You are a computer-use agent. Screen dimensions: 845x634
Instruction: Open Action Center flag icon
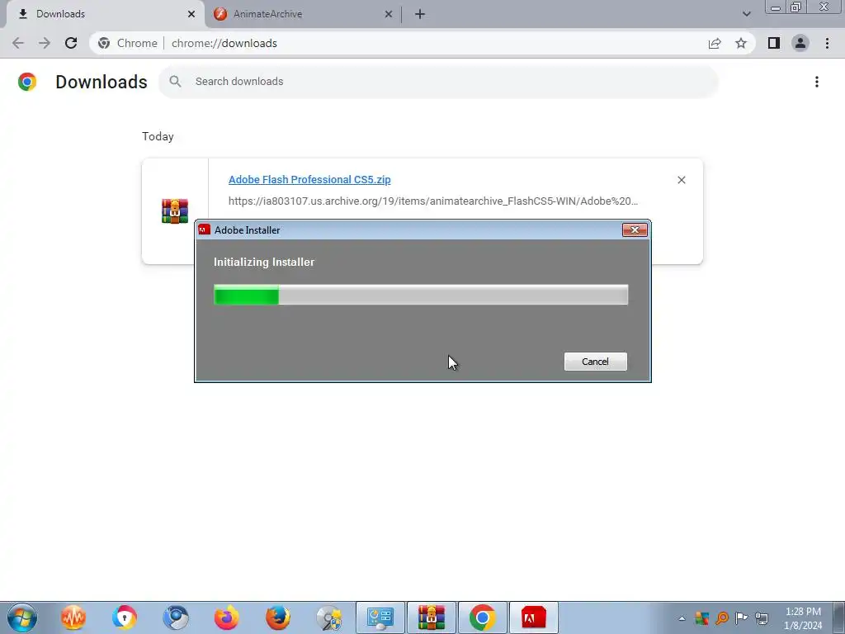click(742, 618)
